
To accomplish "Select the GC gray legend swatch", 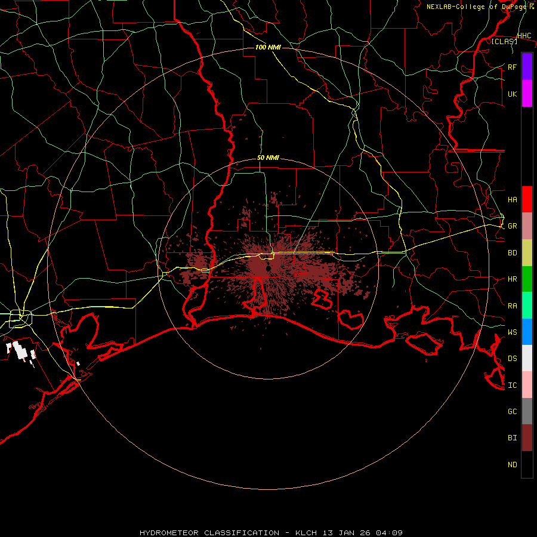I will 527,411.
